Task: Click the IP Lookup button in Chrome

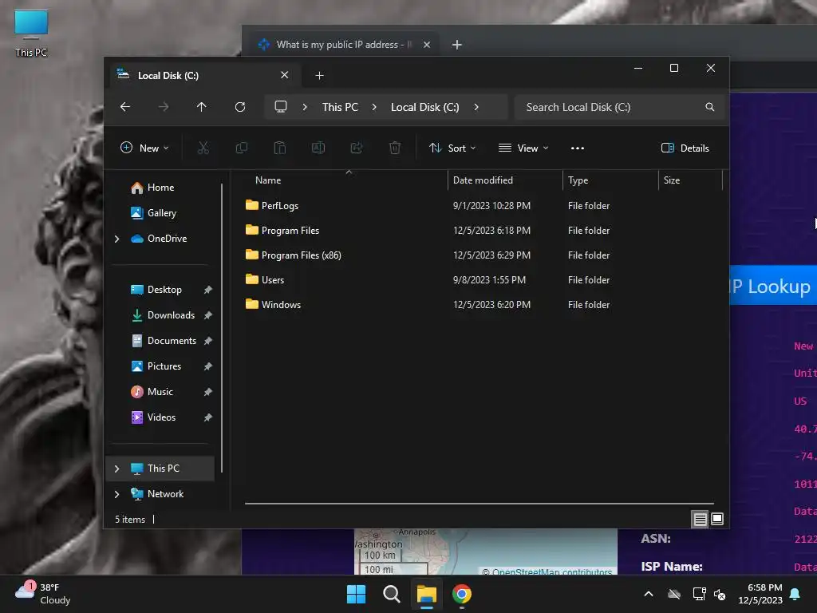Action: coord(772,286)
